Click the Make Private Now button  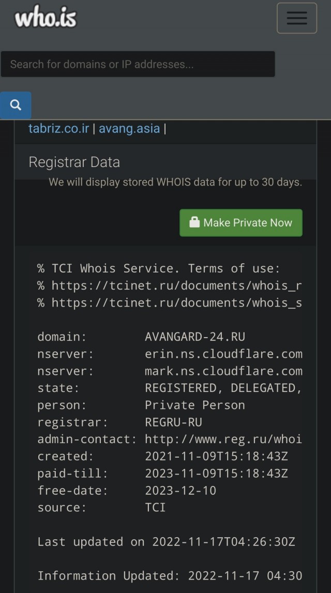coord(241,223)
